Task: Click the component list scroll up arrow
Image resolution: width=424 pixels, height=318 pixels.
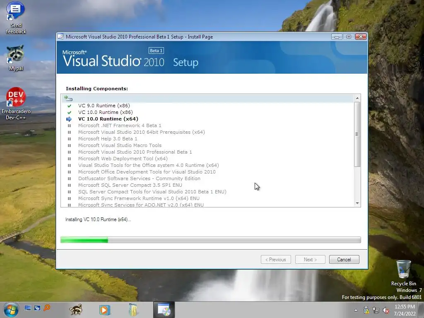Action: coord(357,98)
